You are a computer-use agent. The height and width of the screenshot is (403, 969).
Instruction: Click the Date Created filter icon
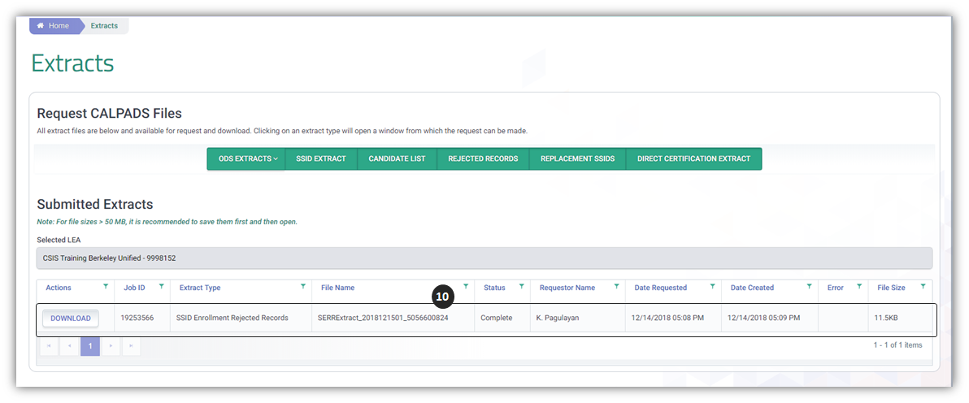point(809,287)
